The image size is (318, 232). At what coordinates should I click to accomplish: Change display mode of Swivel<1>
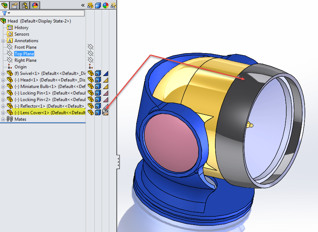click(98, 73)
